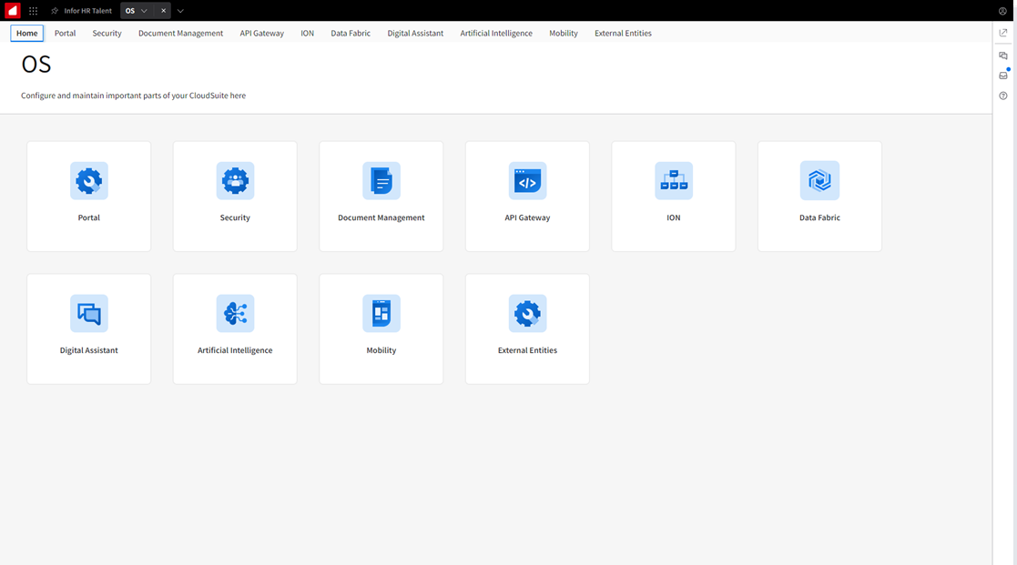Screen dimensions: 1017x565
Task: Click the External Entities card label
Action: [527, 350]
